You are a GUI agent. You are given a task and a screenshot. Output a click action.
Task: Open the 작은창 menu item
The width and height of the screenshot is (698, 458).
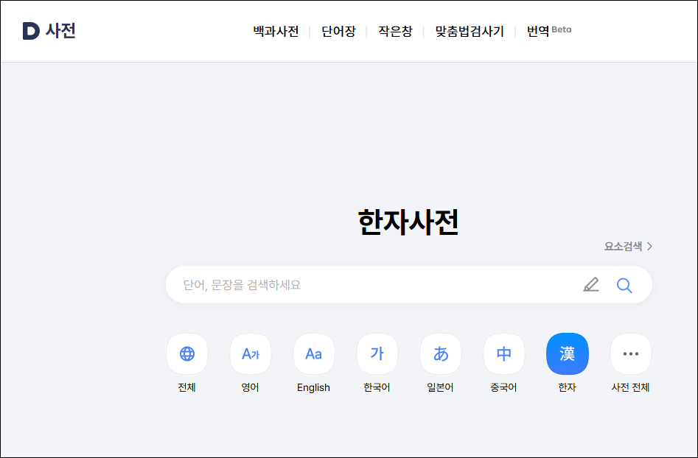395,31
